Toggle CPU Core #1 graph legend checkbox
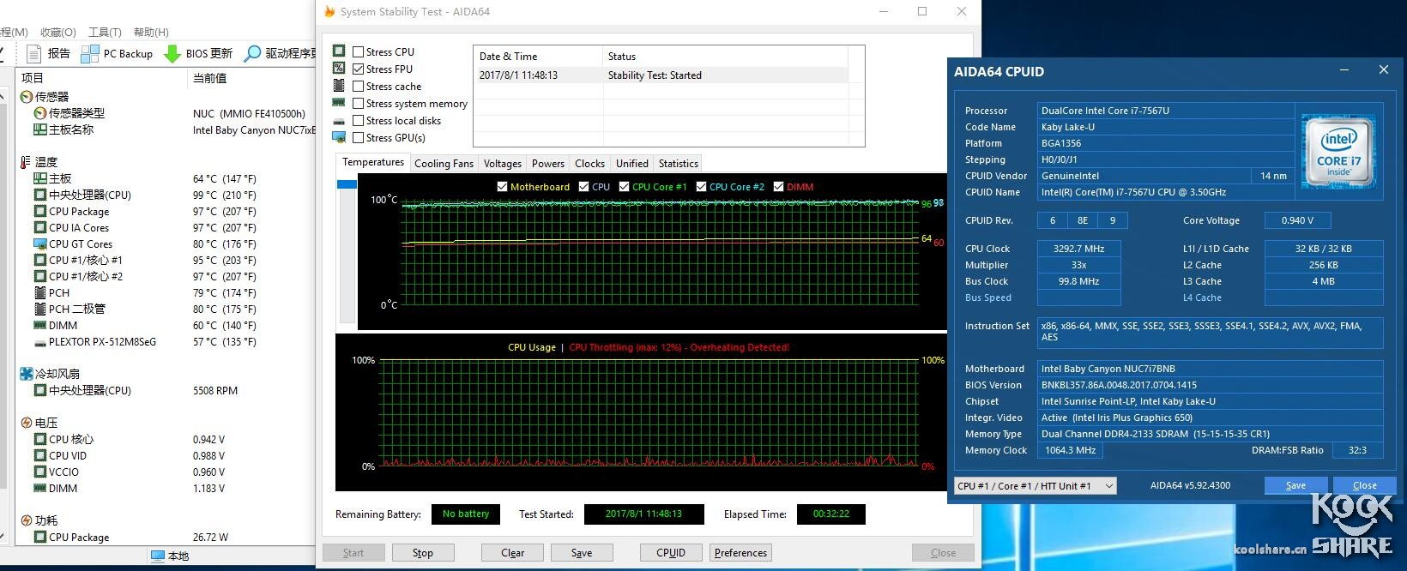The width and height of the screenshot is (1407, 571). [x=624, y=187]
